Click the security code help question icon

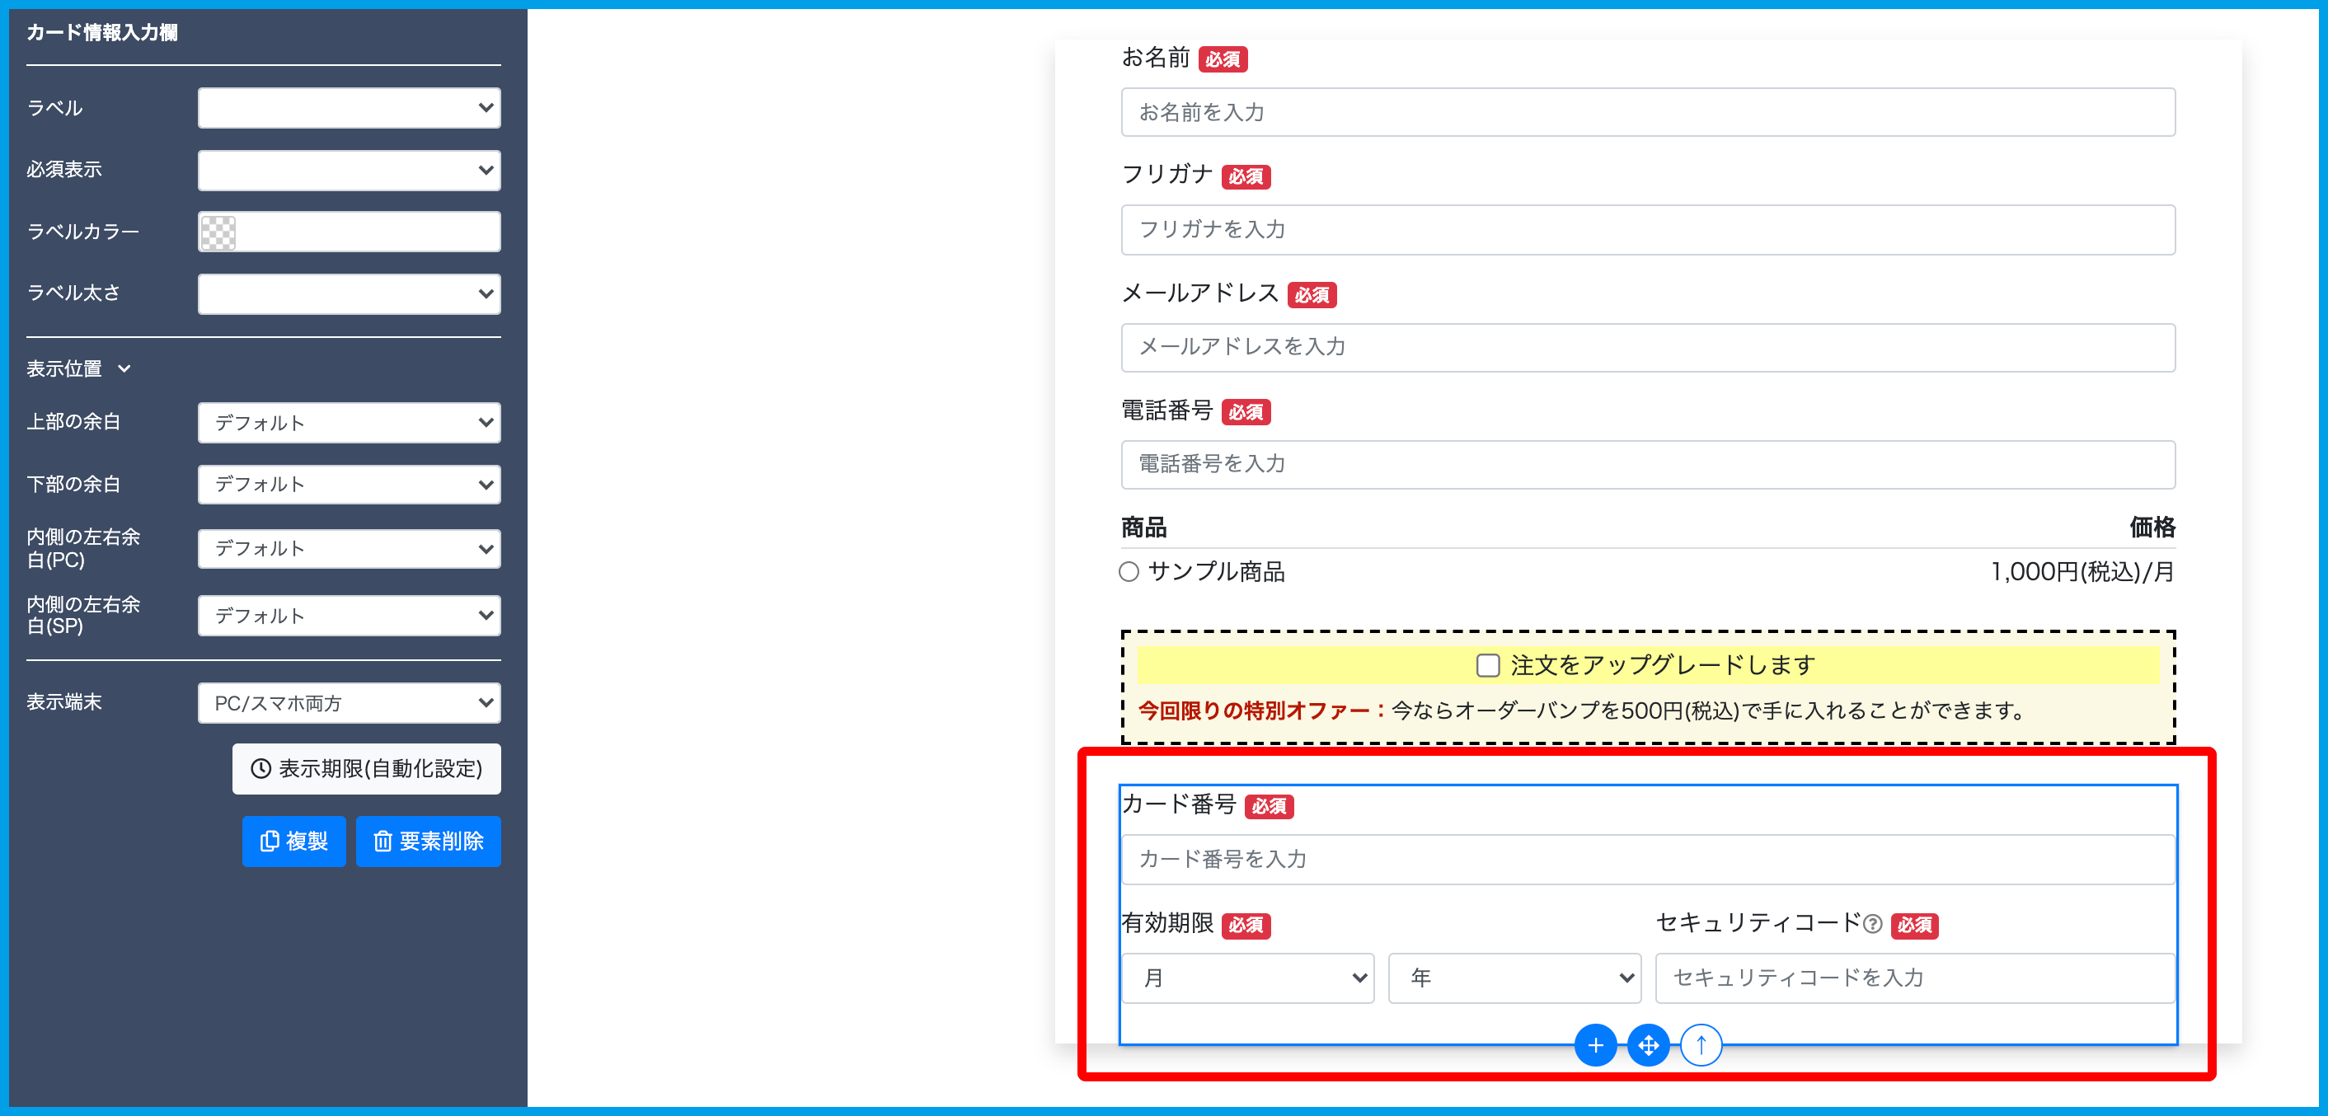coord(1872,923)
